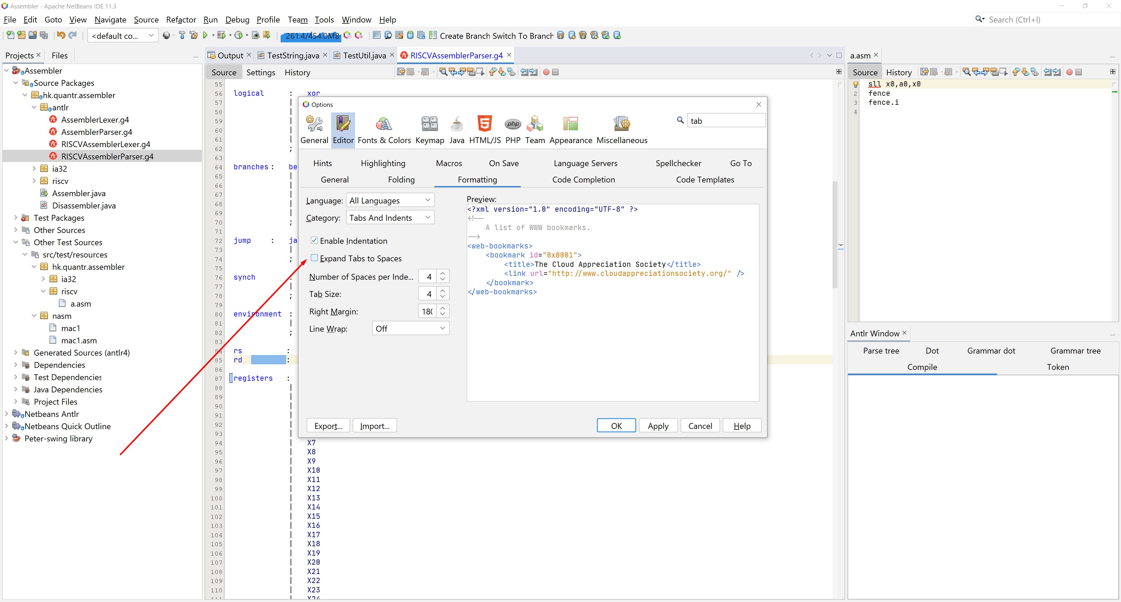Click the Build Project hammer icon
This screenshot has height=602, width=1121.
tap(182, 35)
